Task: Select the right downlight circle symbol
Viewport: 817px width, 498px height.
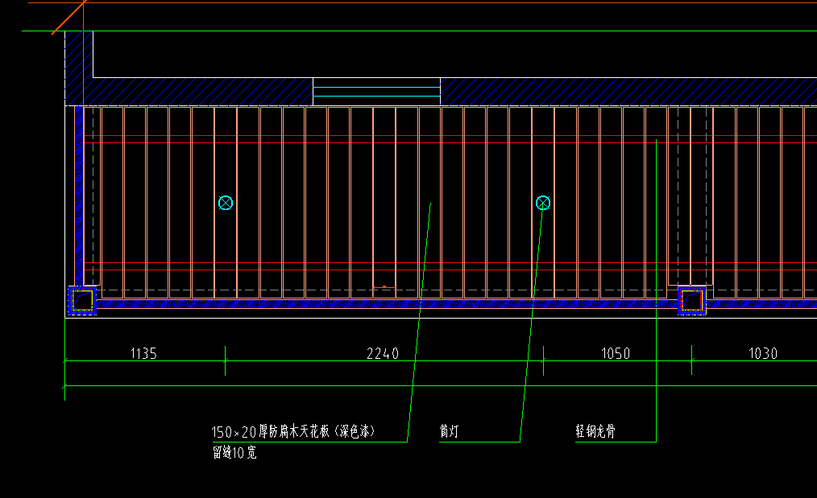Action: click(543, 203)
